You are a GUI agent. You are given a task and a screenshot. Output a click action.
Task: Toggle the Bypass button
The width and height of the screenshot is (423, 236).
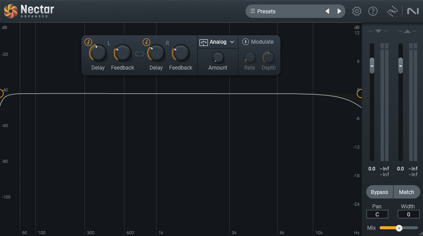[x=379, y=192]
